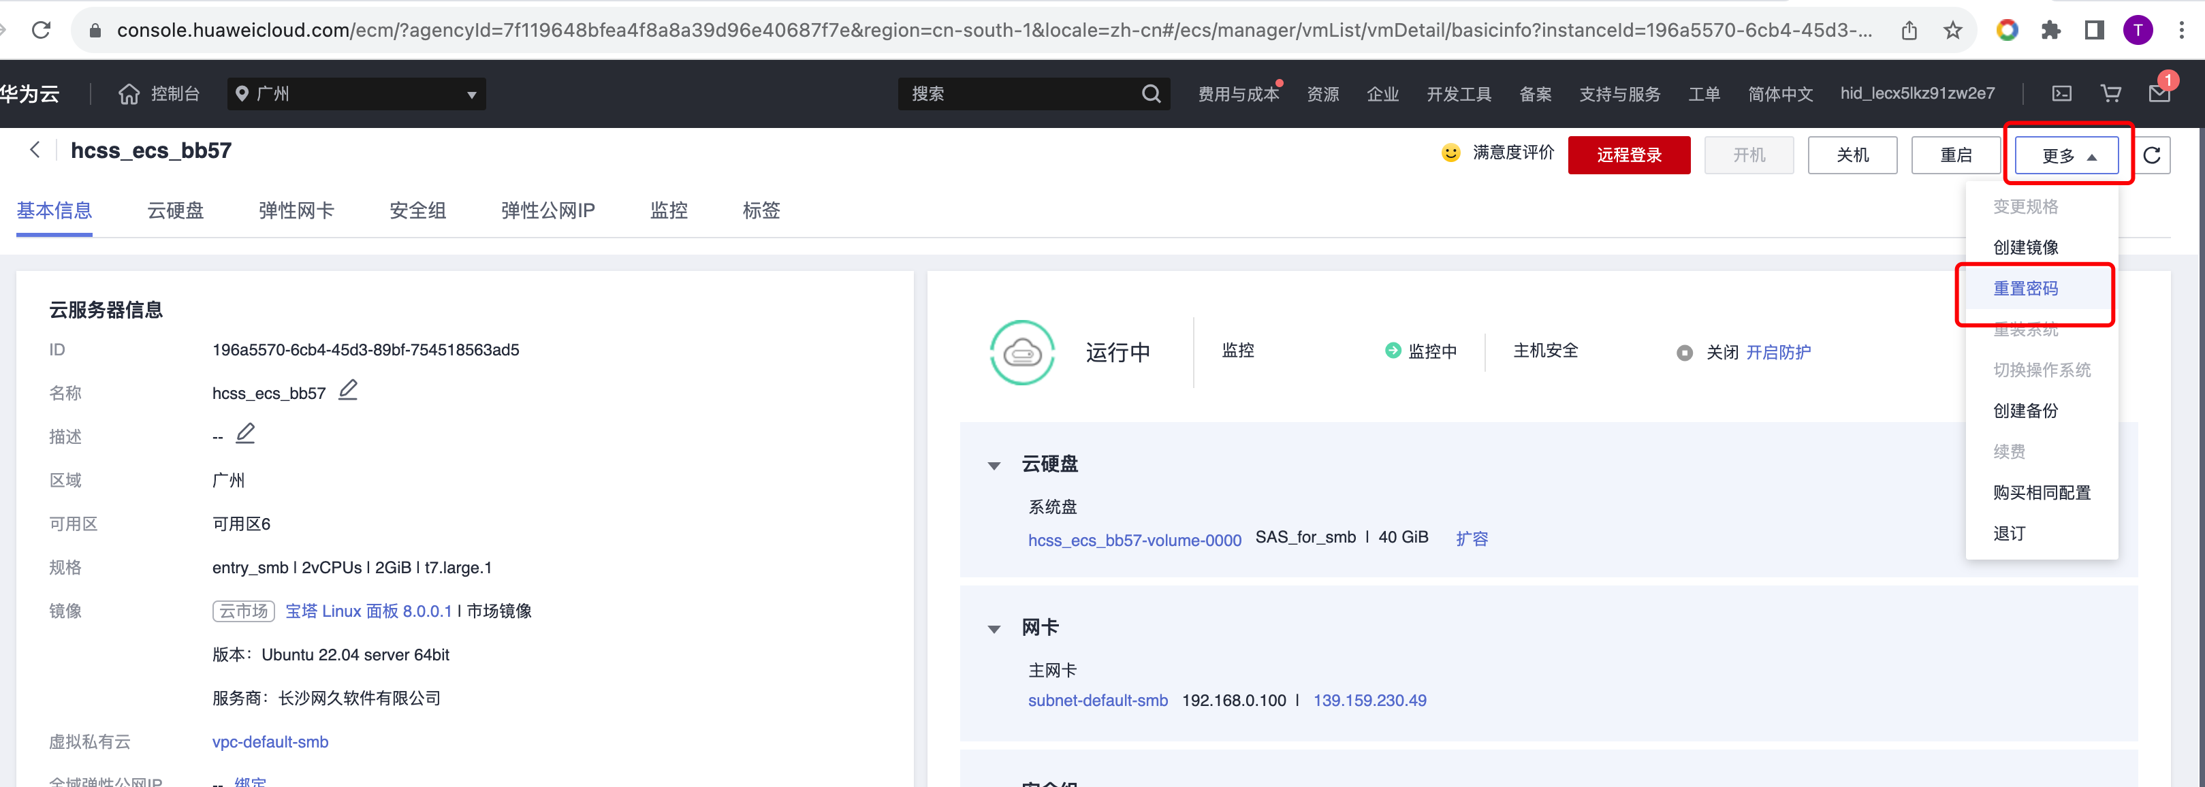The width and height of the screenshot is (2205, 787).
Task: Collapse the 云硬盘 section
Action: click(994, 466)
